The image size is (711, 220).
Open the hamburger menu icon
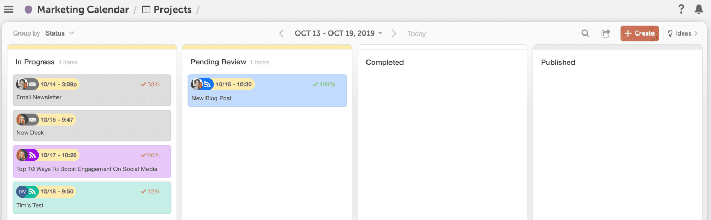pos(8,9)
